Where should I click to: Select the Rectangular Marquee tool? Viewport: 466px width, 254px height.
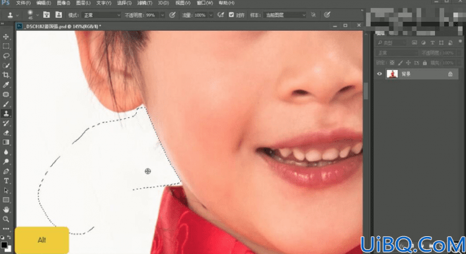pyautogui.click(x=6, y=46)
